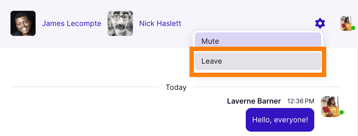Click green status dot on message avatar

point(342,112)
